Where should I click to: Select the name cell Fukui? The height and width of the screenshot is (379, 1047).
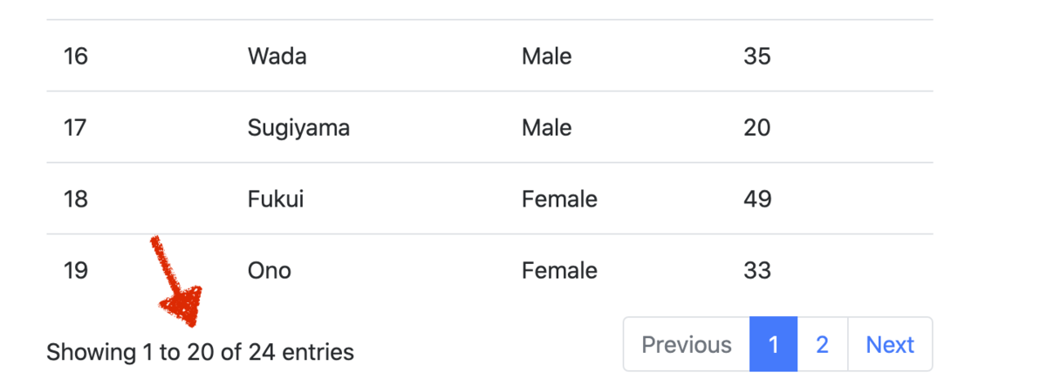276,200
